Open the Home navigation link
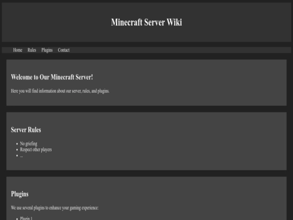293x220 pixels. pyautogui.click(x=17, y=50)
